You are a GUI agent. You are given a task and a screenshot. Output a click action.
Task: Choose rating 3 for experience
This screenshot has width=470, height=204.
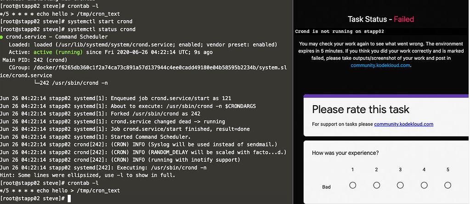(x=400, y=185)
